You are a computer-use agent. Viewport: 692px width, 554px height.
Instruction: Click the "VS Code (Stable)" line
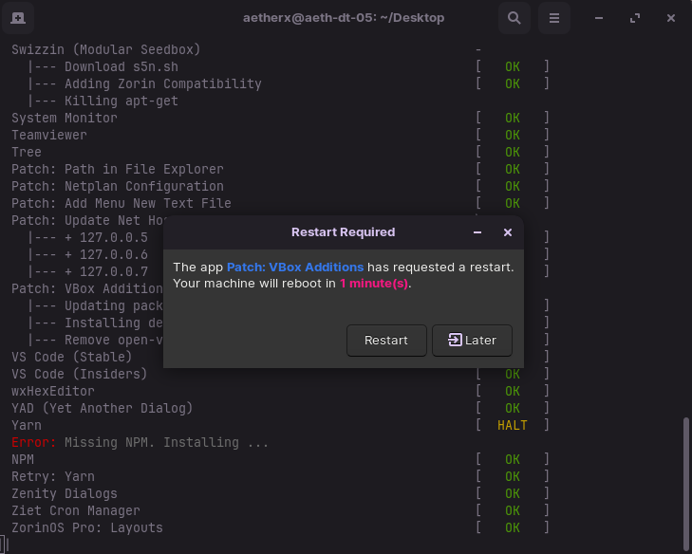click(x=72, y=357)
